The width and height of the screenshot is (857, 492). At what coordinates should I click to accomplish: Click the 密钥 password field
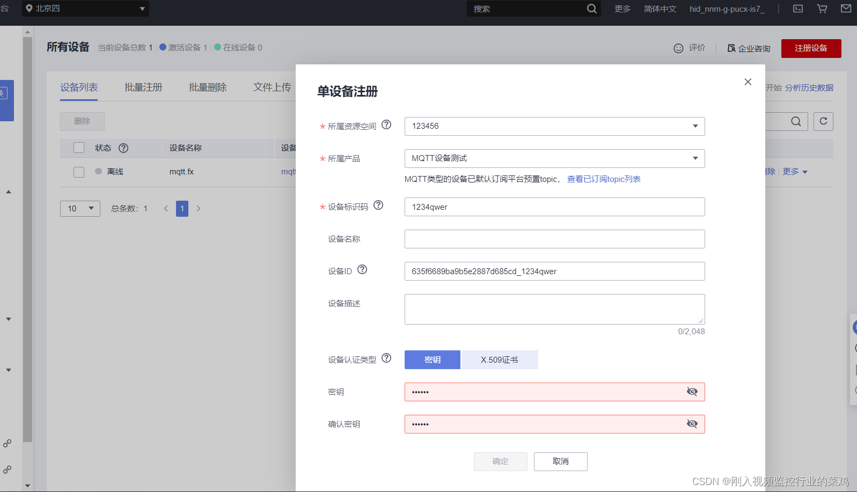[554, 392]
